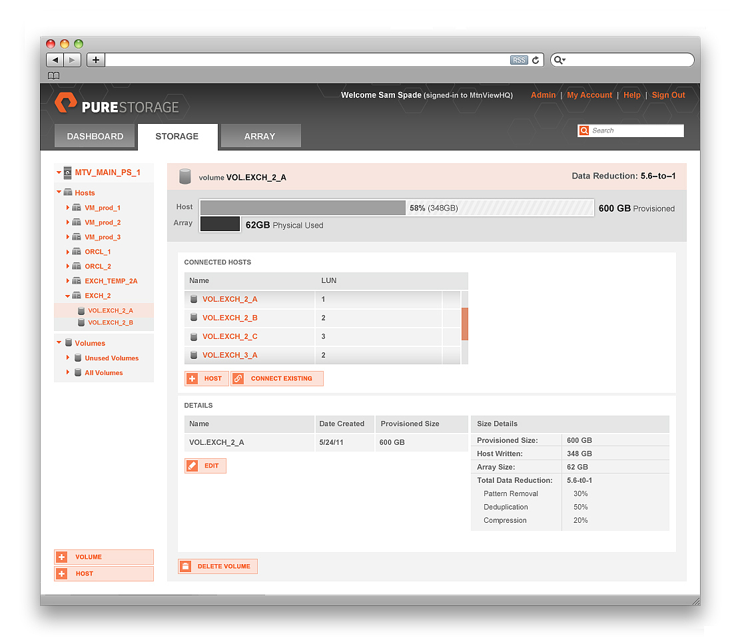
Task: Open the DASHBOARD tab
Action: 95,136
